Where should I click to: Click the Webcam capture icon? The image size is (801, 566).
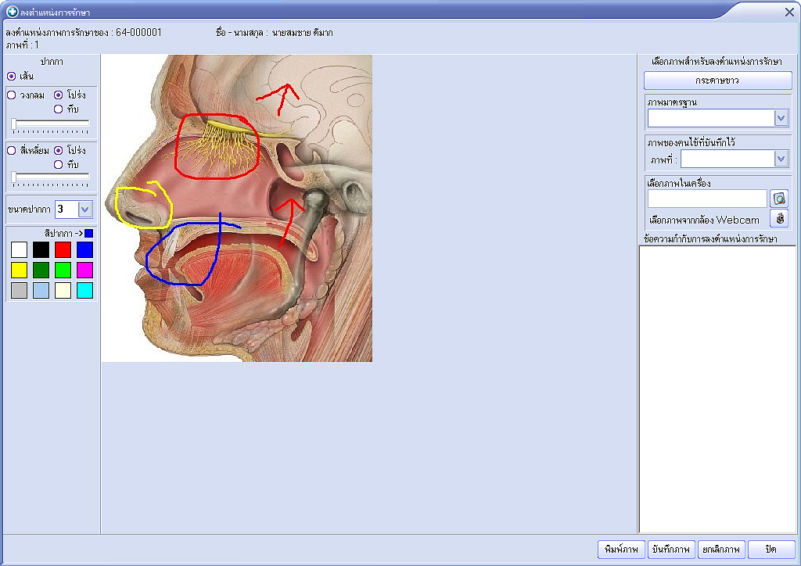coord(779,218)
